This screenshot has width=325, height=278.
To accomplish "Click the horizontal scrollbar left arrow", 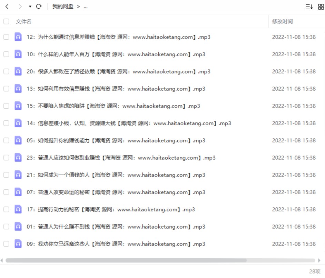I will tap(2, 260).
